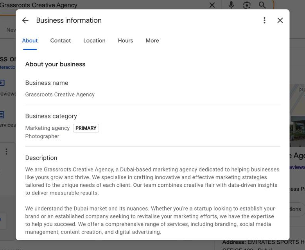Switch to the Hours tab
Screen dimensions: 305x250
(x=126, y=40)
